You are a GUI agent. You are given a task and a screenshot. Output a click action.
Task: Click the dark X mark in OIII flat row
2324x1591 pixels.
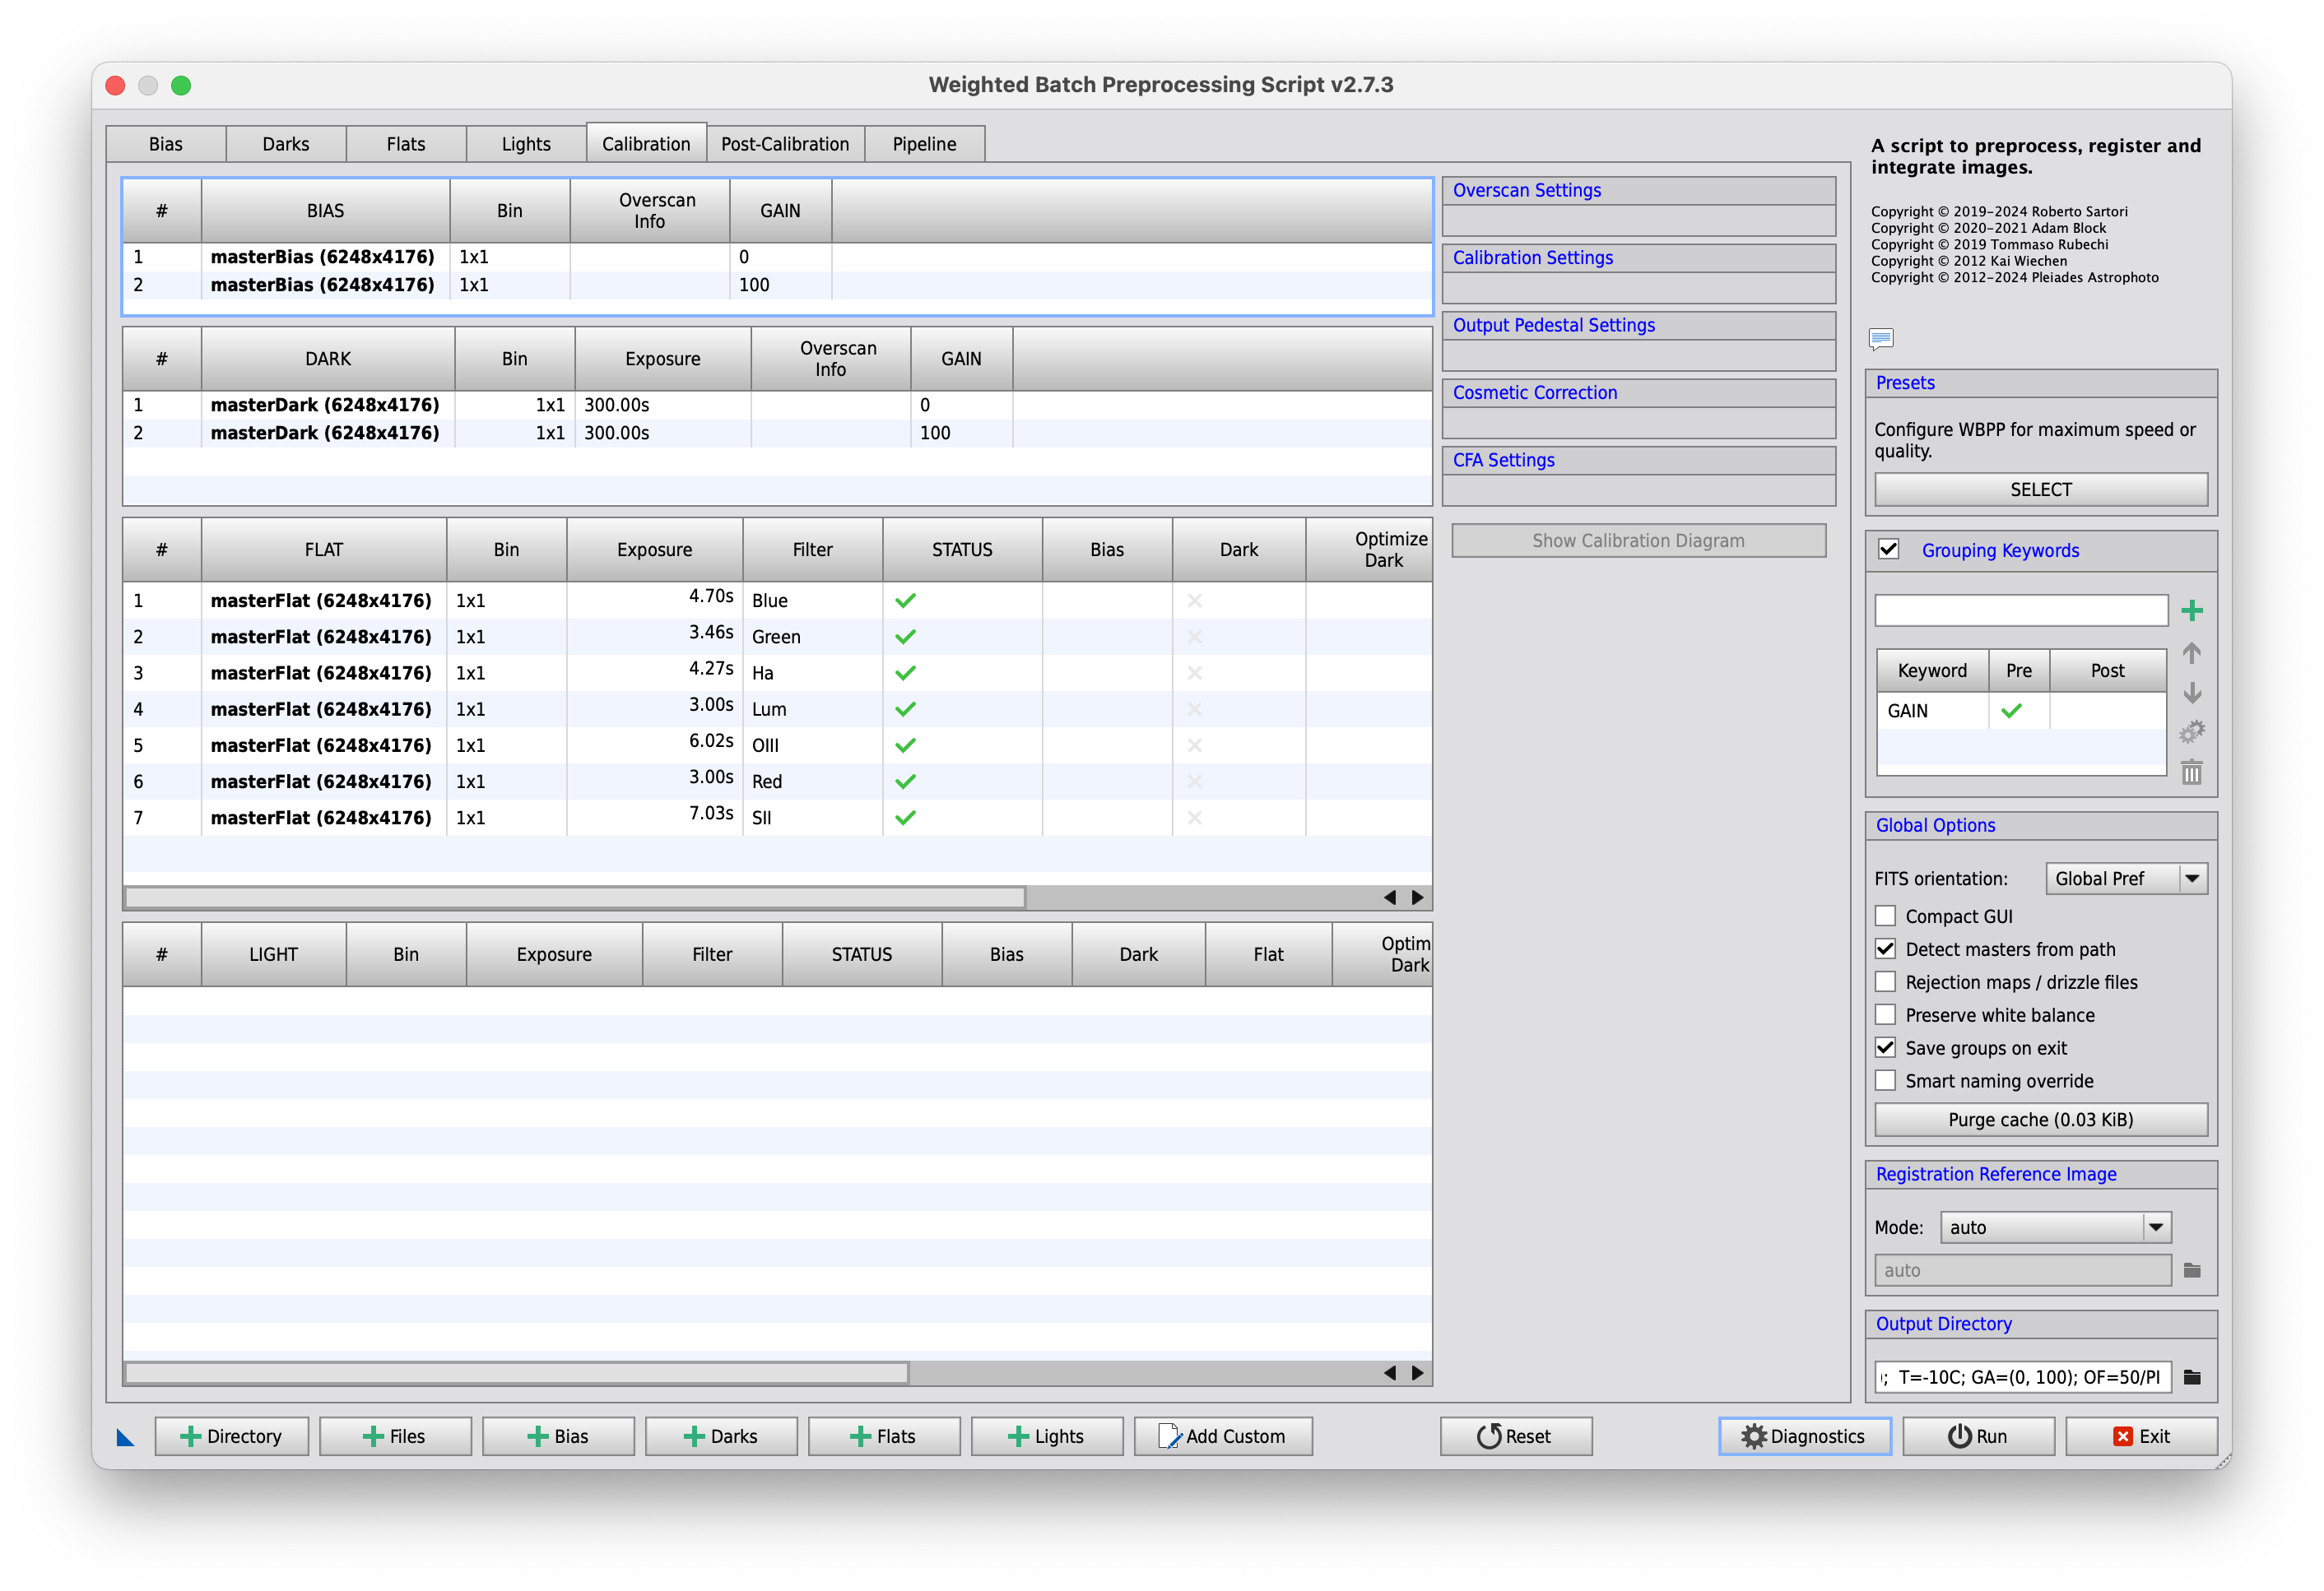1194,745
